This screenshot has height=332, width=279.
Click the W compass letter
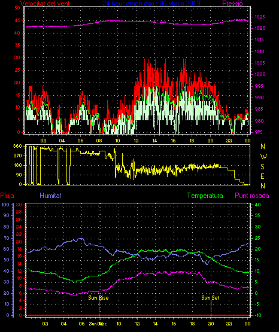pos(263,157)
